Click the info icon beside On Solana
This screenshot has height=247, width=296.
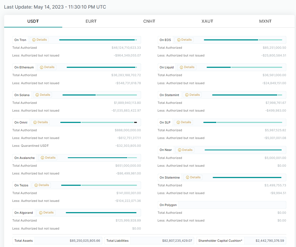click(37, 95)
